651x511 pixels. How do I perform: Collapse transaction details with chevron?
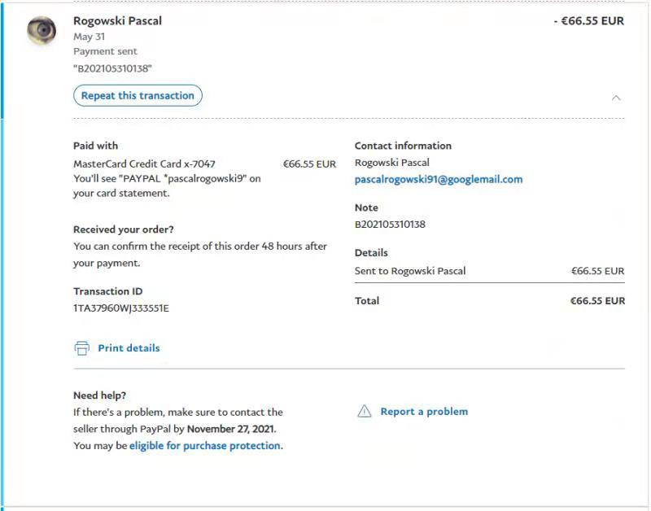click(x=616, y=98)
